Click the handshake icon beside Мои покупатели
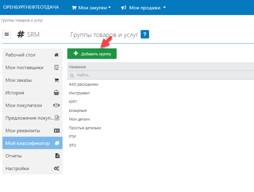The image size is (254, 192). [56, 106]
